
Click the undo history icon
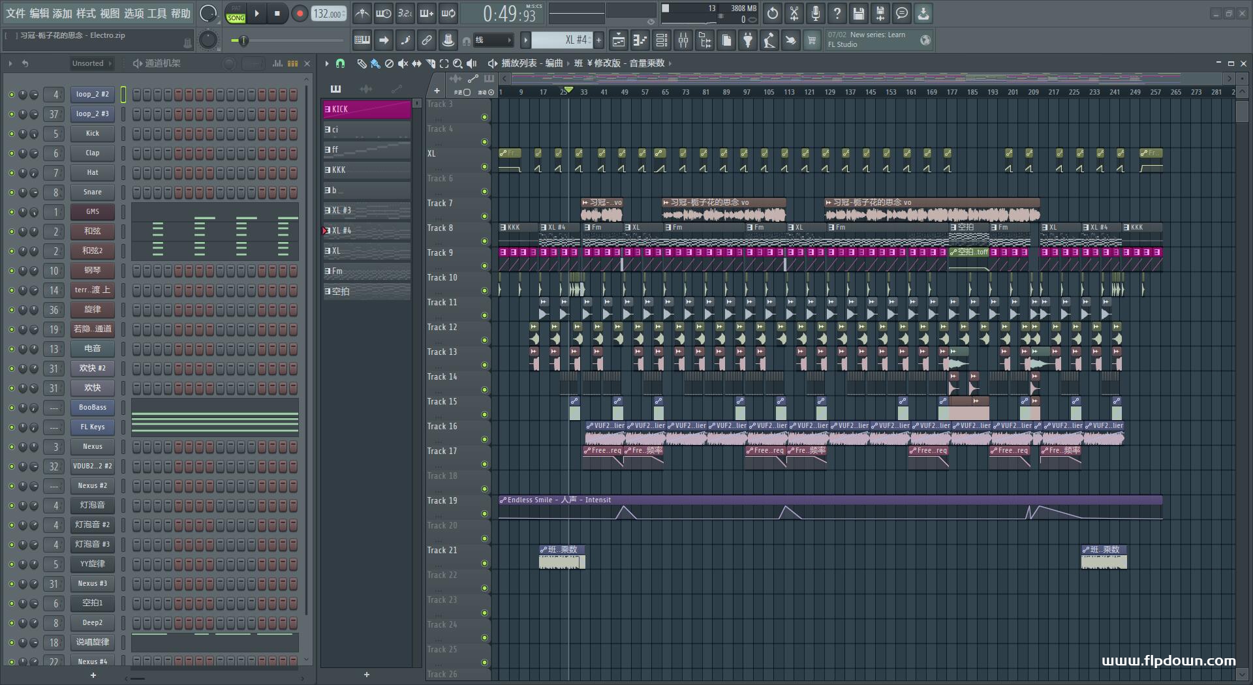tap(773, 13)
